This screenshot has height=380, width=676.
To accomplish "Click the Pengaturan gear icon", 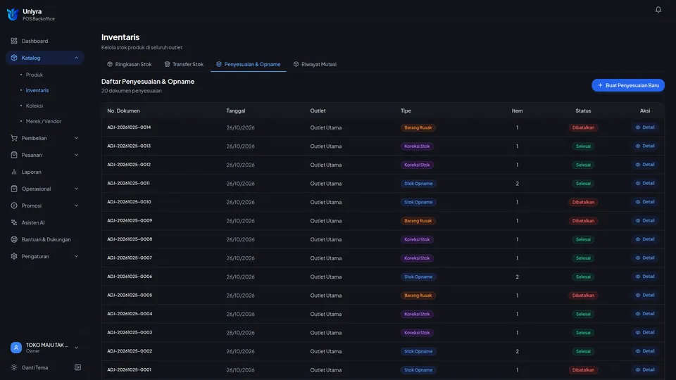I will [x=14, y=256].
